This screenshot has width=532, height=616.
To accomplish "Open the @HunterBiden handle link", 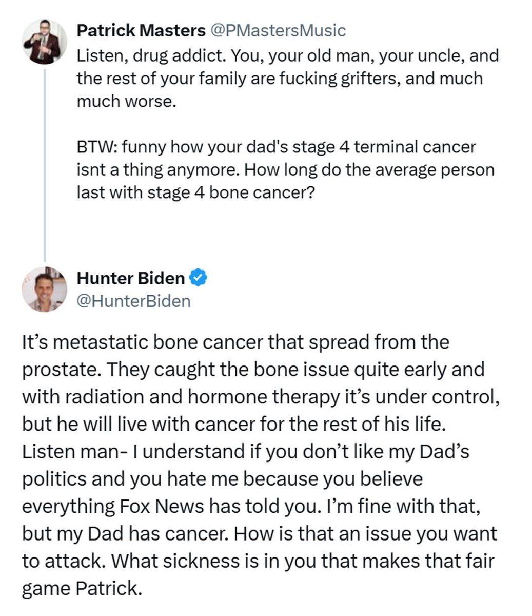I will [x=133, y=301].
